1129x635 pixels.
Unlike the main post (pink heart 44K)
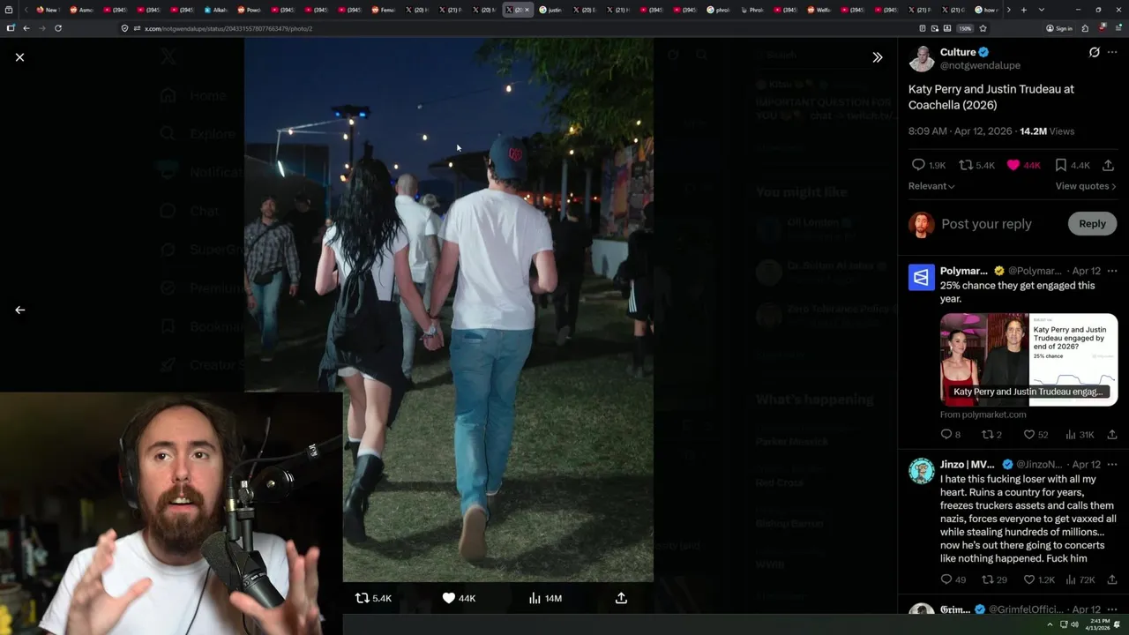coord(1024,165)
